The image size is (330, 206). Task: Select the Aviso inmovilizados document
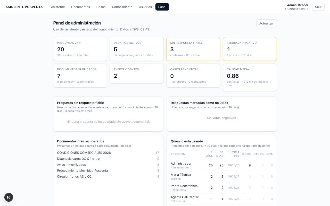tap(71, 165)
